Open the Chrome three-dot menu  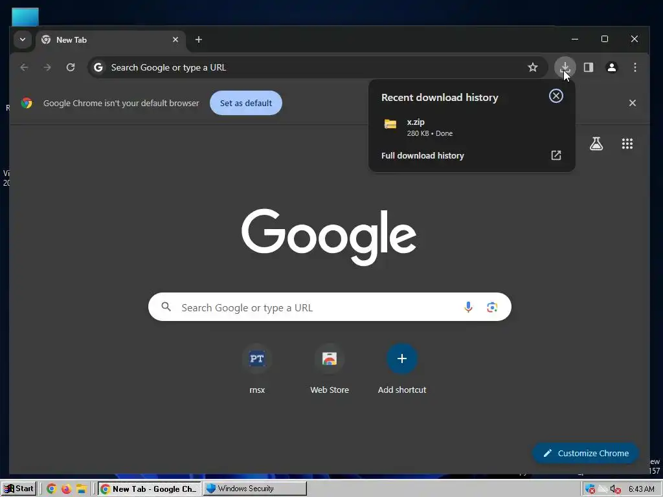point(635,67)
